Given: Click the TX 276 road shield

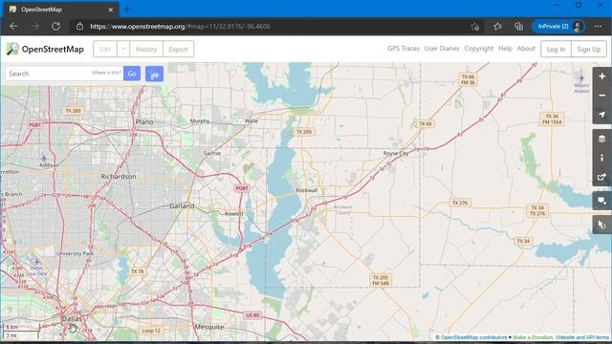Looking at the screenshot, I should pos(460,203).
